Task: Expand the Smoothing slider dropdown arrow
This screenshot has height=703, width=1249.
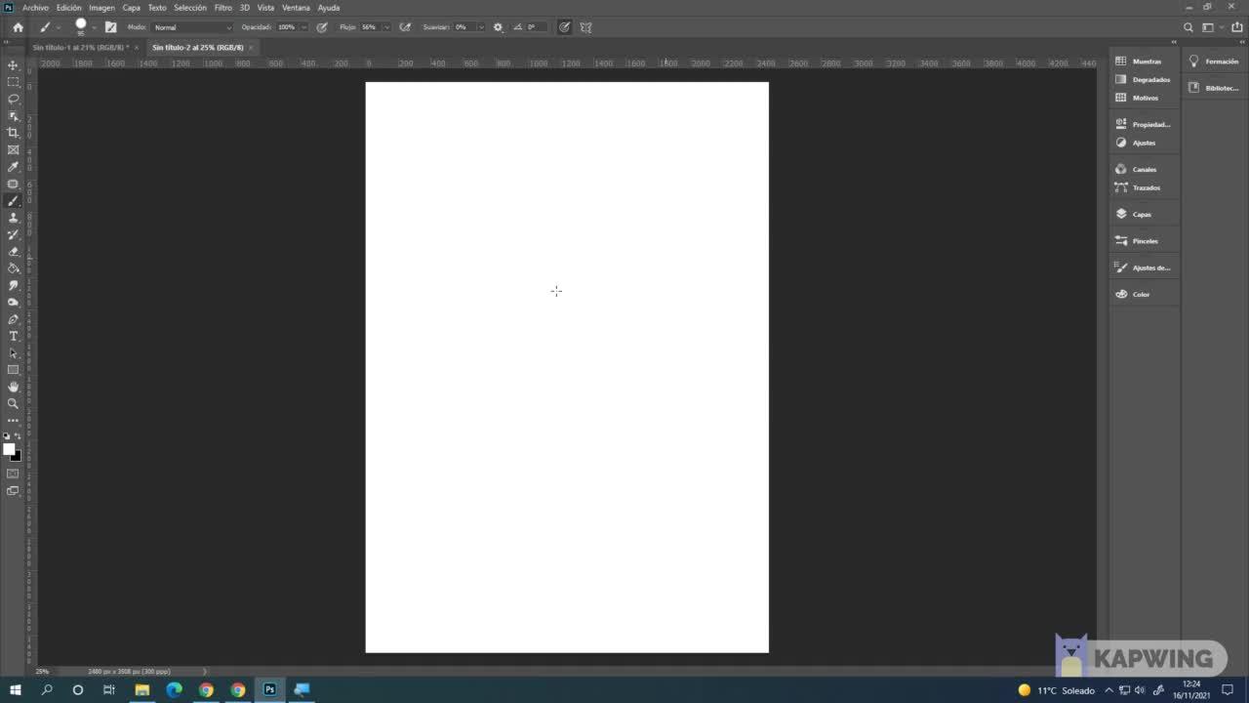Action: [x=480, y=27]
